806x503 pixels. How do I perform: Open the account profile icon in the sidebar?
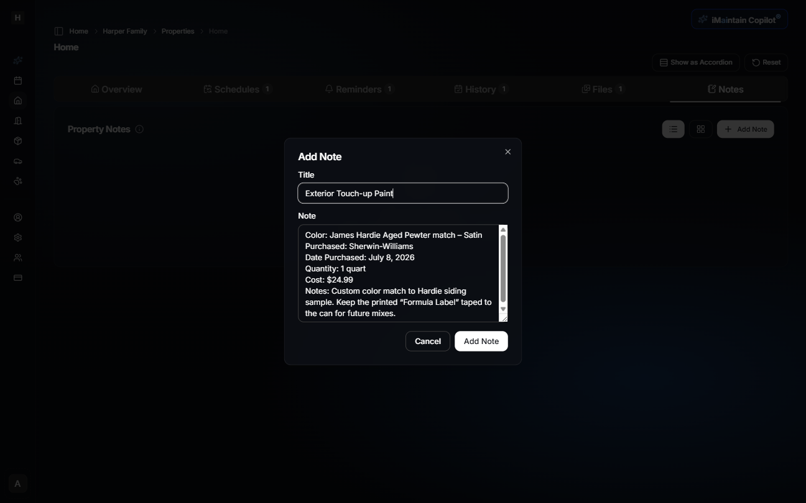(x=17, y=217)
